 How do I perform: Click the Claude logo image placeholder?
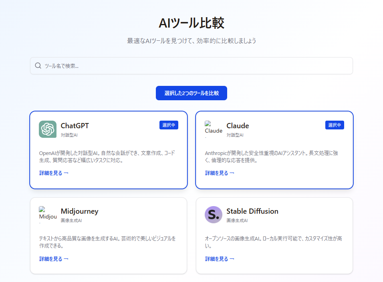[x=213, y=129]
